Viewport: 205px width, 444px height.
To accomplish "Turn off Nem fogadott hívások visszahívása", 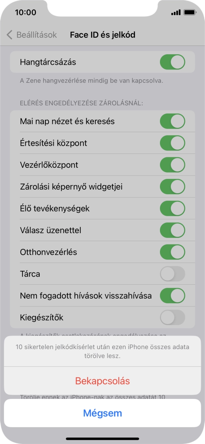I will tap(173, 296).
